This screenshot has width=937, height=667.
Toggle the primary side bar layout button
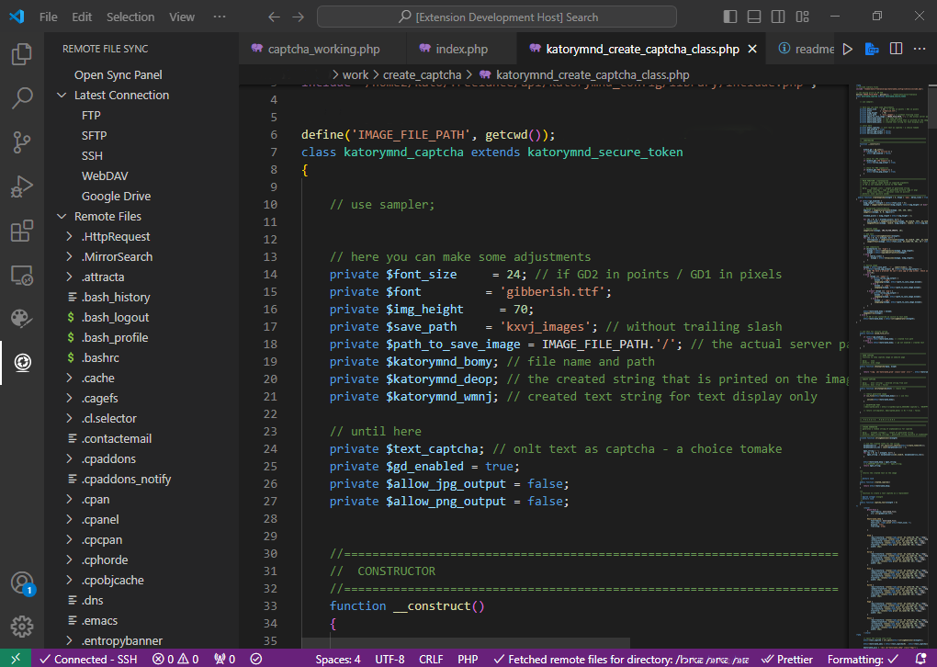coord(730,17)
